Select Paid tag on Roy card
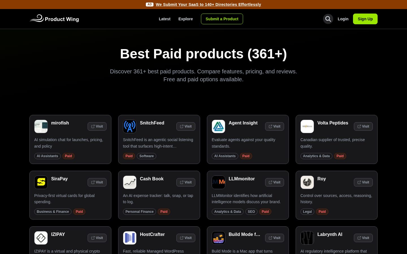The width and height of the screenshot is (407, 254). point(322,212)
